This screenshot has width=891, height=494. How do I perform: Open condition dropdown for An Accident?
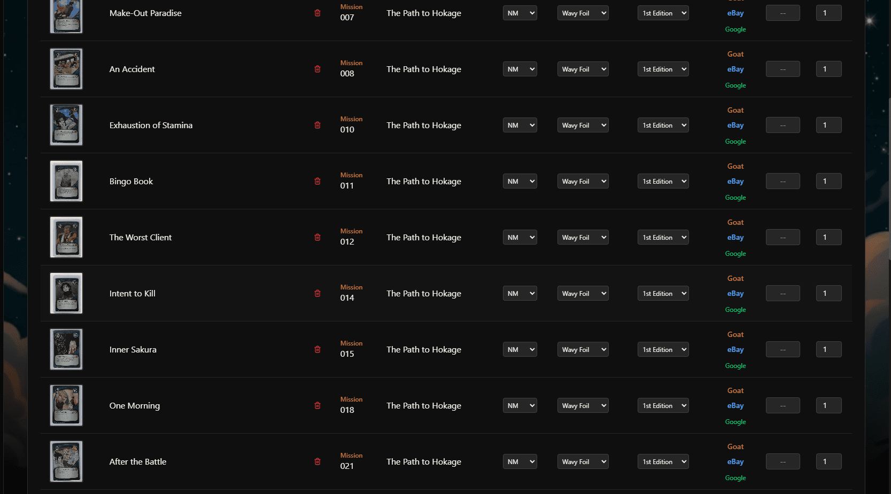pos(520,69)
